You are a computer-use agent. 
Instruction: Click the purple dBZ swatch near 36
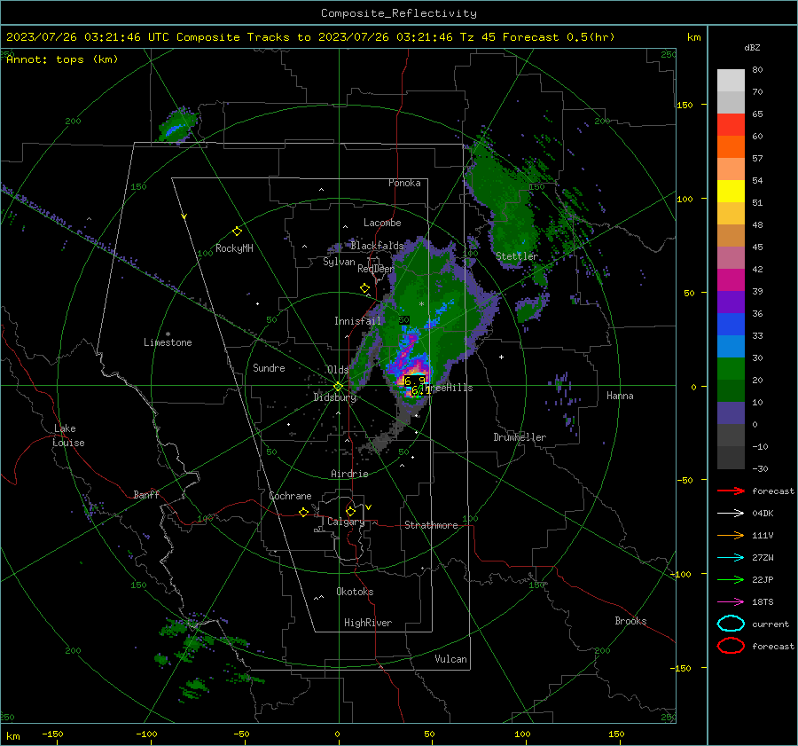[731, 302]
